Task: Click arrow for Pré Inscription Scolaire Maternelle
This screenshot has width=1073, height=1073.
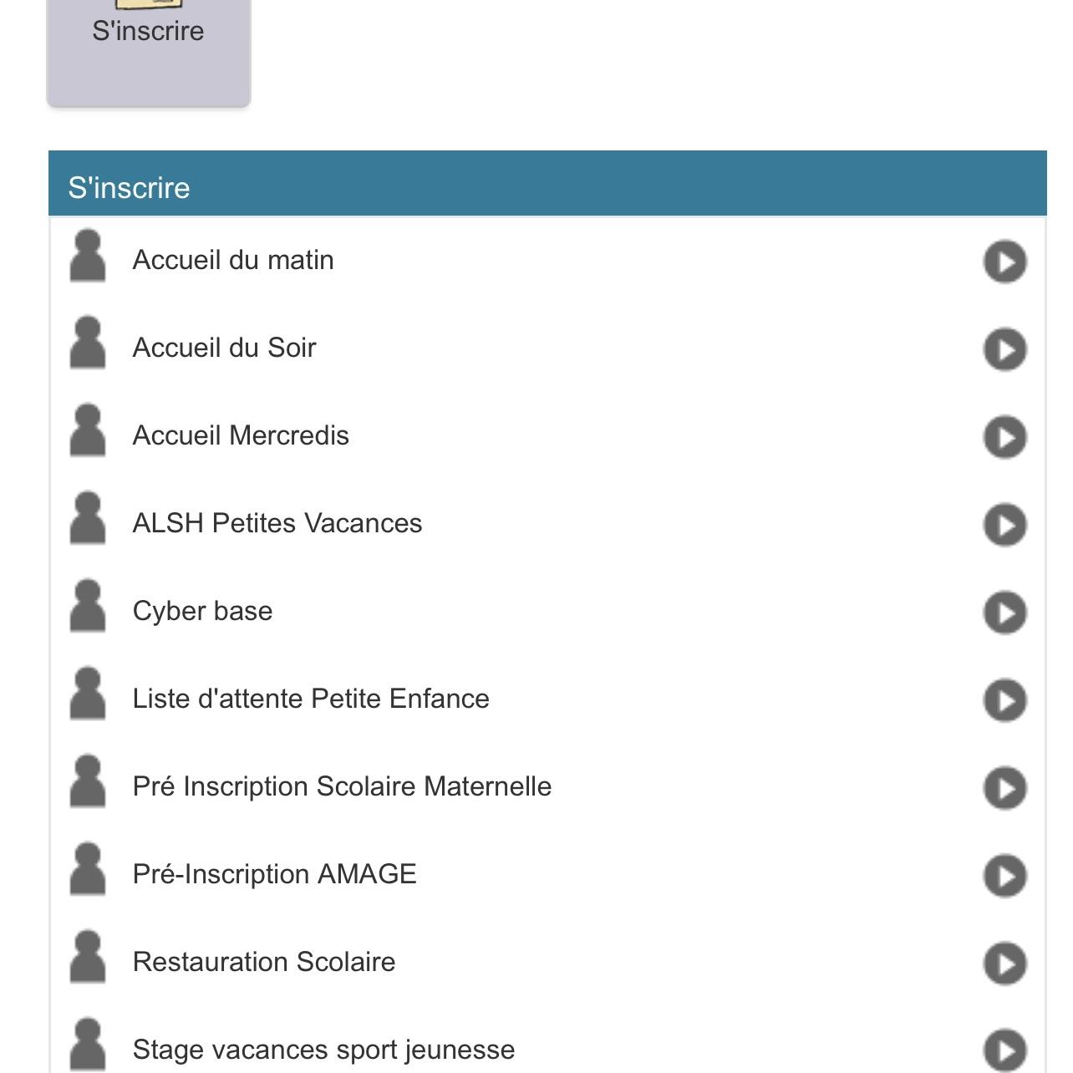Action: pyautogui.click(x=1004, y=788)
